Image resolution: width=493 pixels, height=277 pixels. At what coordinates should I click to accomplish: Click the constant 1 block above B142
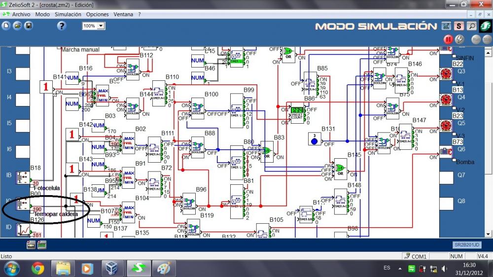point(72,135)
